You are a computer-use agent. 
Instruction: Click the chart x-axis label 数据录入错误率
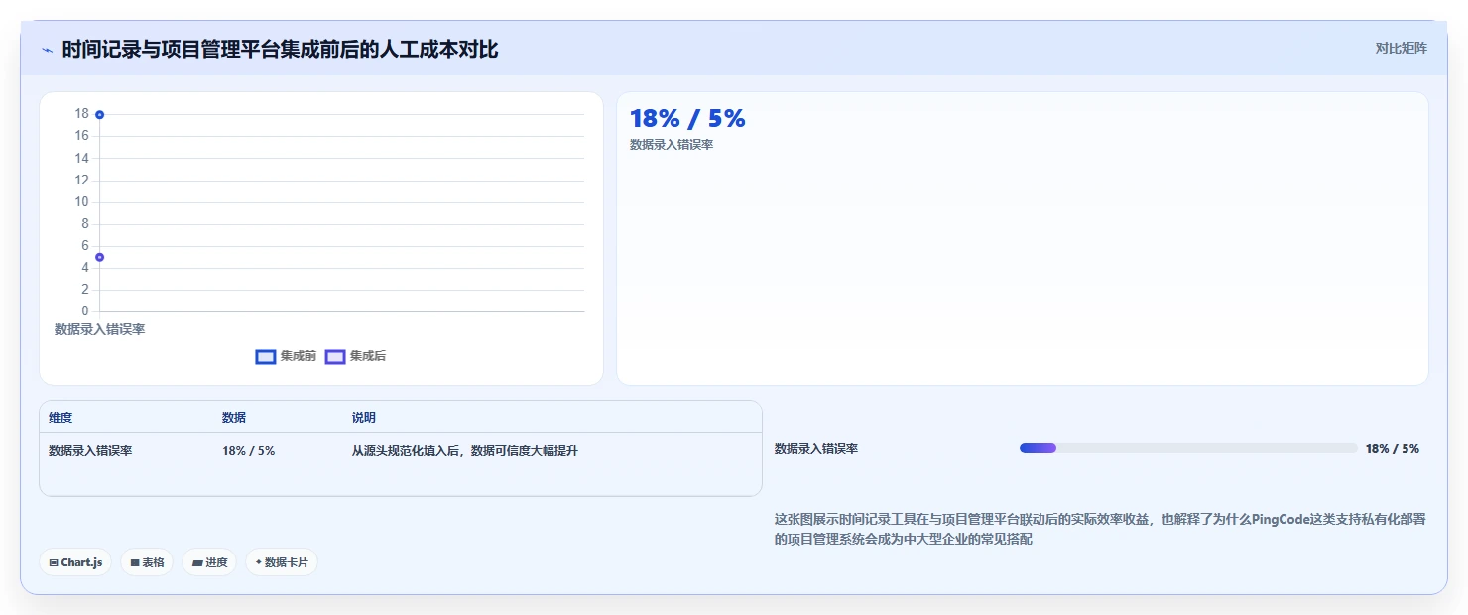(99, 329)
